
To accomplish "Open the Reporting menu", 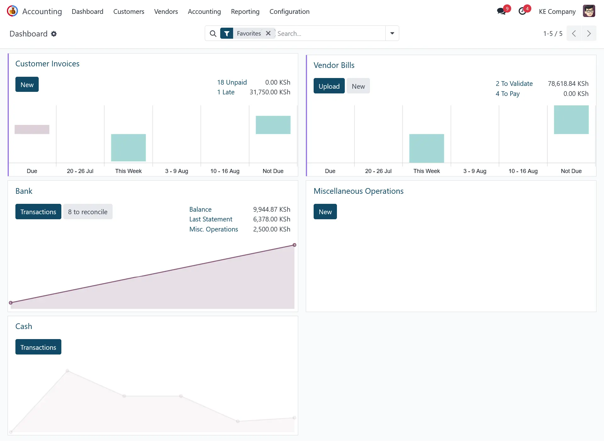I will pos(245,12).
